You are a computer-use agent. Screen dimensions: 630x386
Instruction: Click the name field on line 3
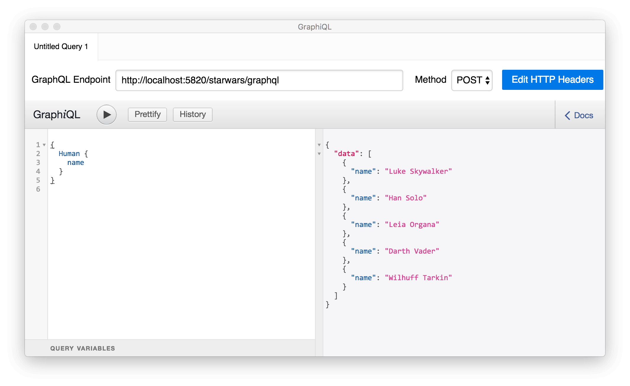(76, 162)
